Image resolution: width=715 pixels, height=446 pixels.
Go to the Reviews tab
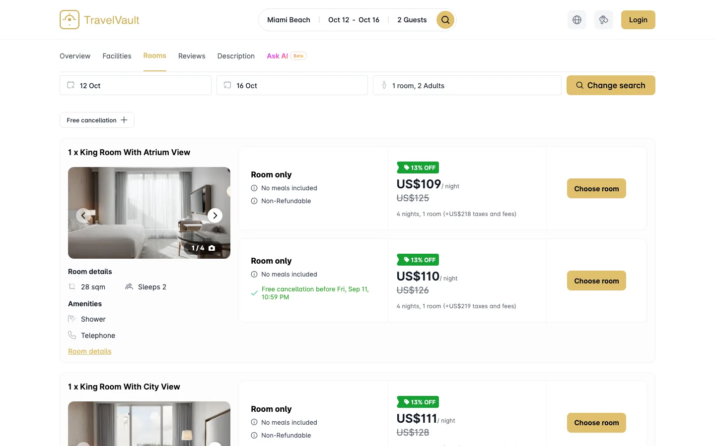pos(192,56)
